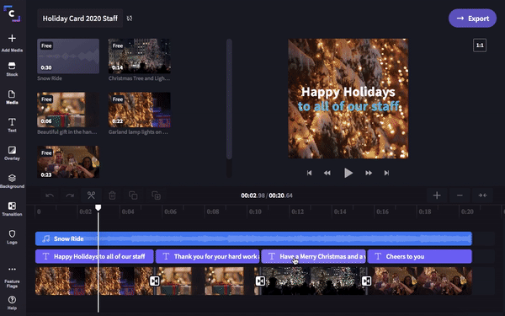This screenshot has width=505, height=316.
Task: Select the gift video clip on timeline
Action: point(206,281)
